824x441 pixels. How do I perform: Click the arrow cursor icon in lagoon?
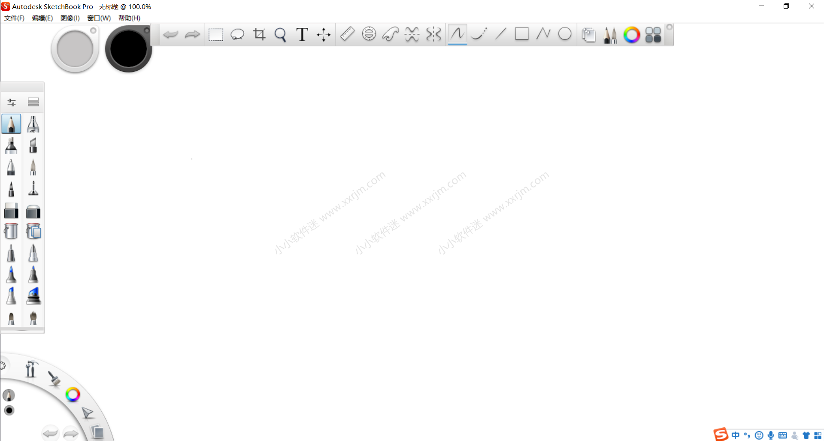tap(88, 413)
